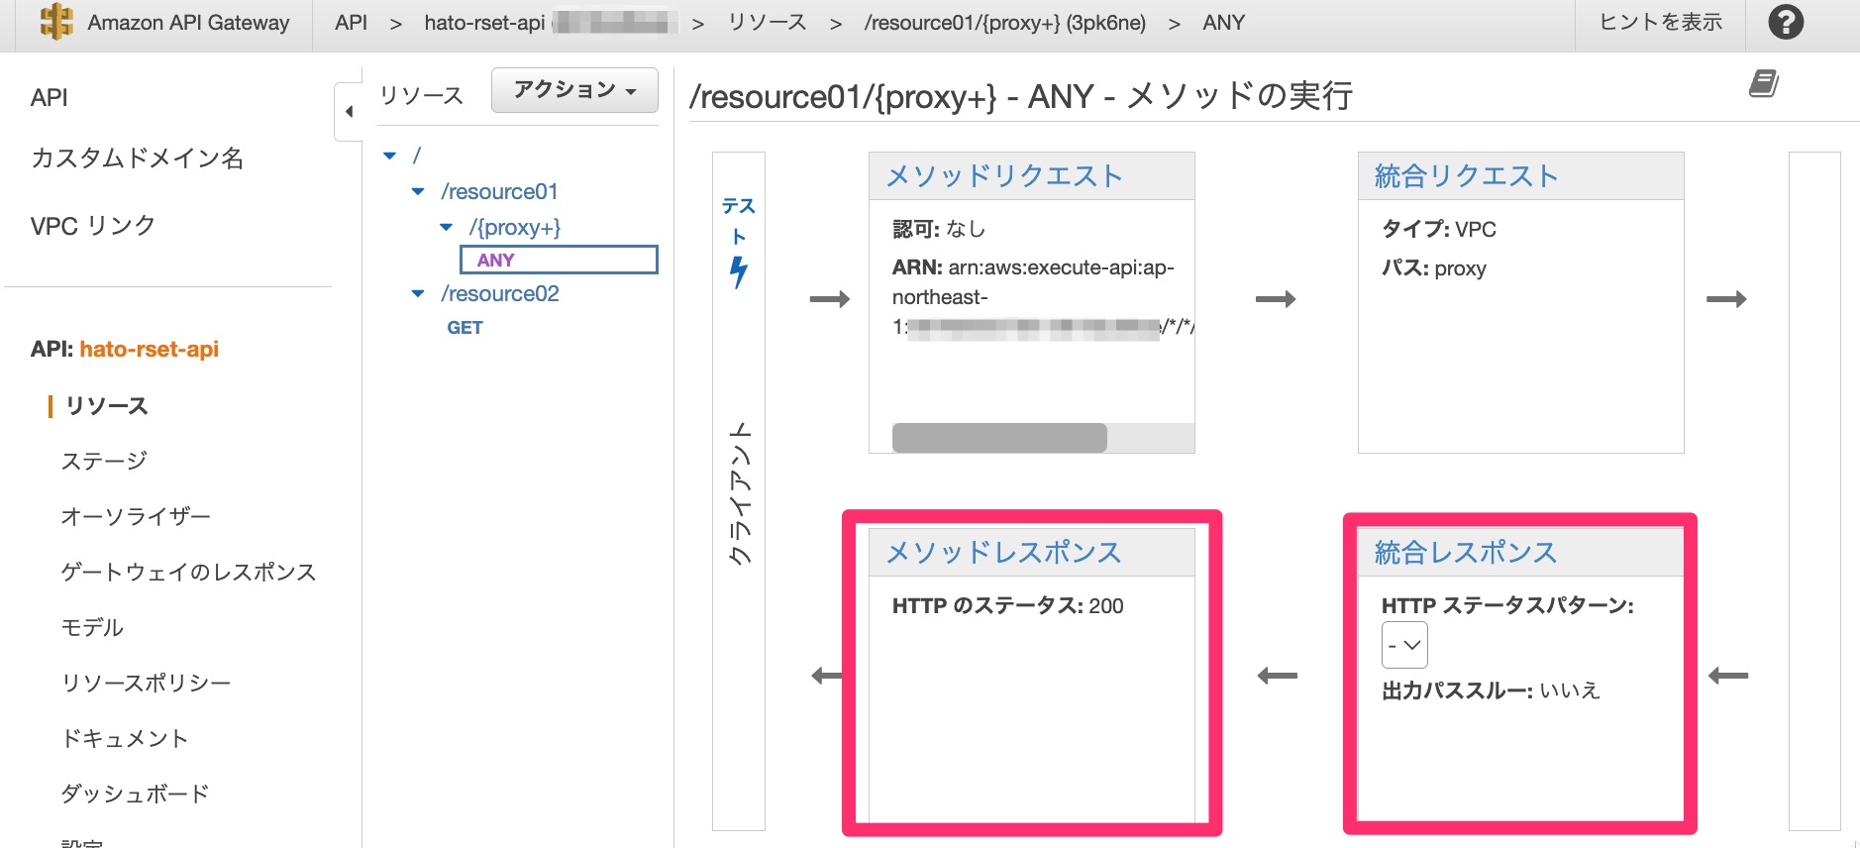Collapse the /resource01 tree node

coord(418,191)
